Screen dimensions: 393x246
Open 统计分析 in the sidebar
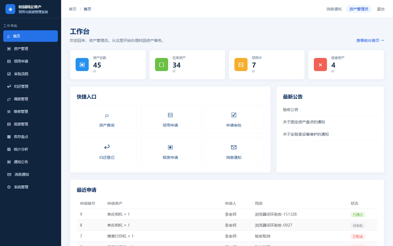pos(31,149)
